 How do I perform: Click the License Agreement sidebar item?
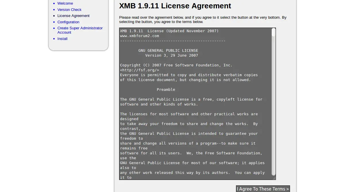pos(74,16)
